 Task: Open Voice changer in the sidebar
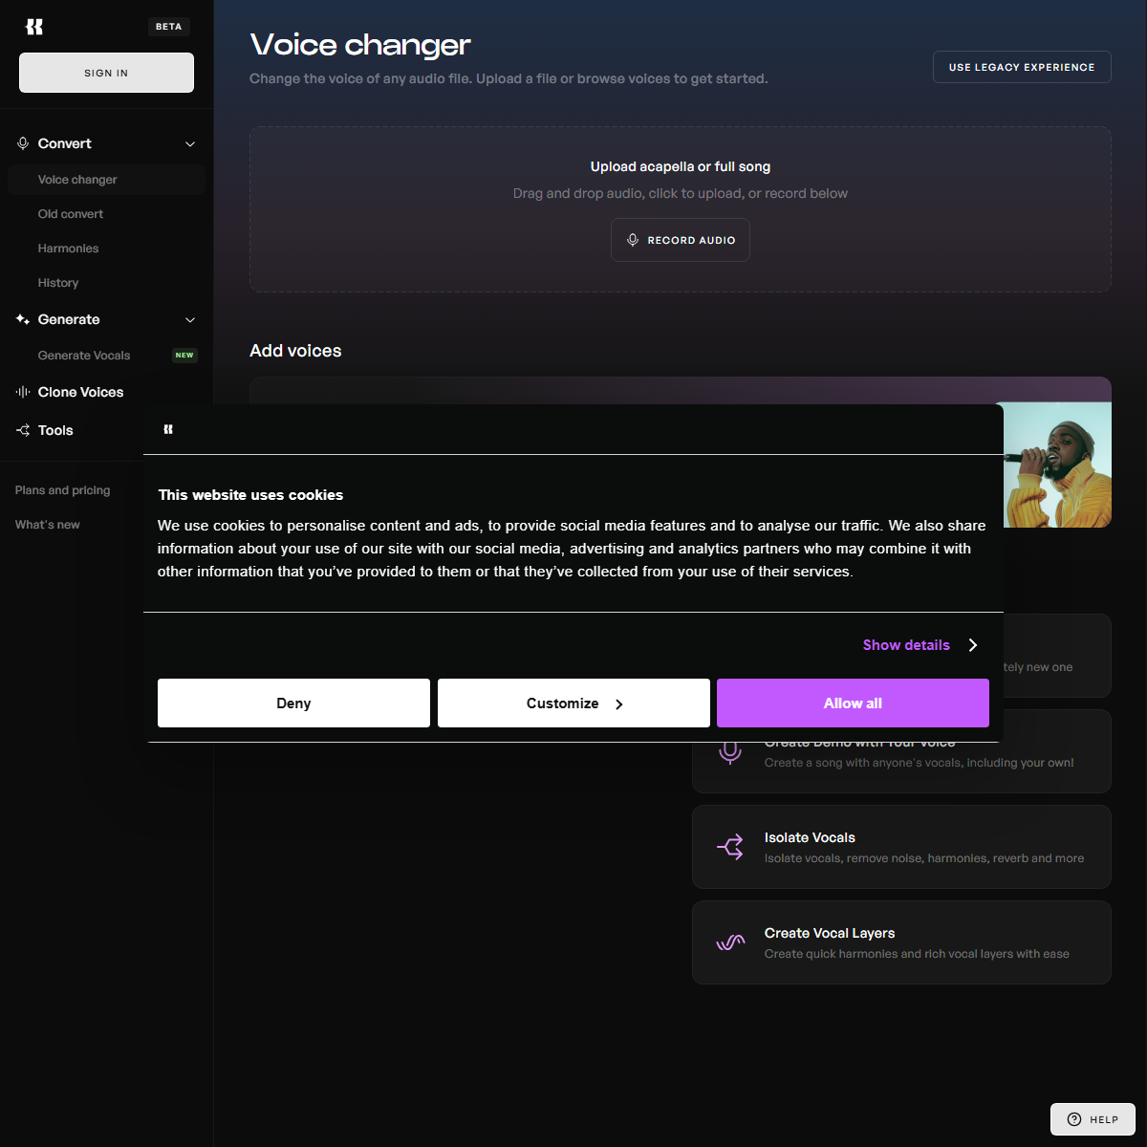pos(106,180)
